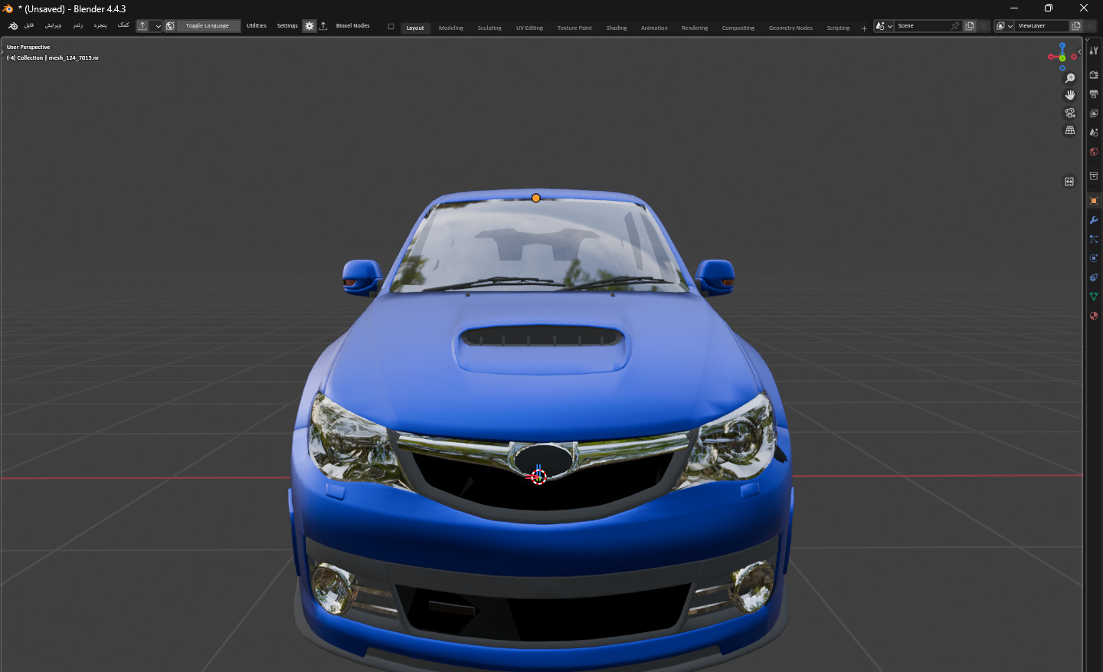Open the Tool properties tab
This screenshot has height=672, width=1103.
[1094, 51]
